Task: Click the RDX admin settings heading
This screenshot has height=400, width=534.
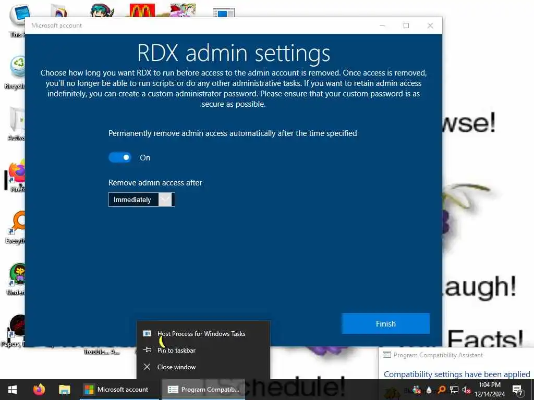Action: (234, 53)
